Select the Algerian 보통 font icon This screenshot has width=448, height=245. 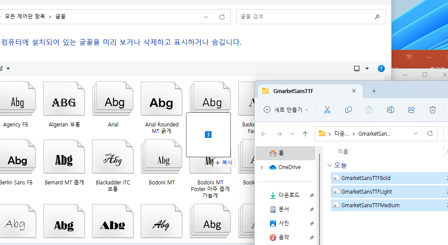64,99
